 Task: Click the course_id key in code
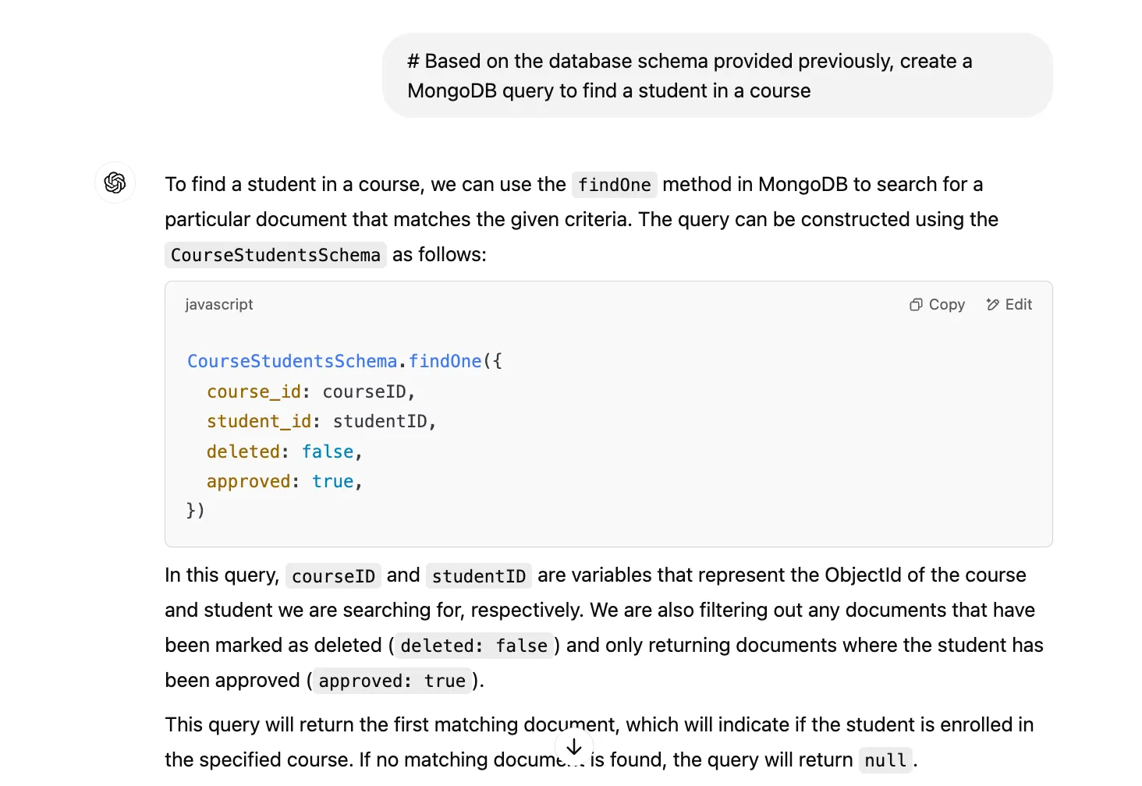click(254, 391)
